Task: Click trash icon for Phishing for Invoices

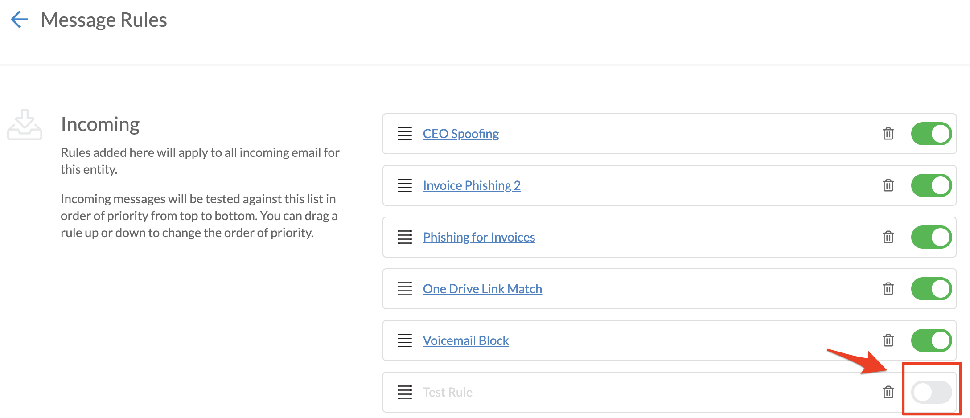Action: pos(888,237)
